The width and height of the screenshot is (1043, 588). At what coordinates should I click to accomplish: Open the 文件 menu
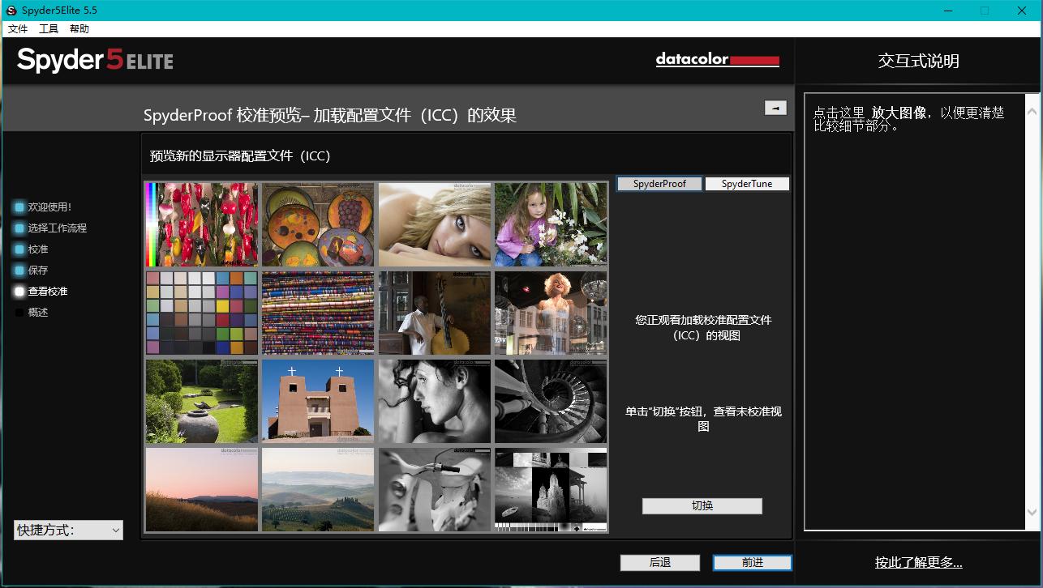[18, 28]
